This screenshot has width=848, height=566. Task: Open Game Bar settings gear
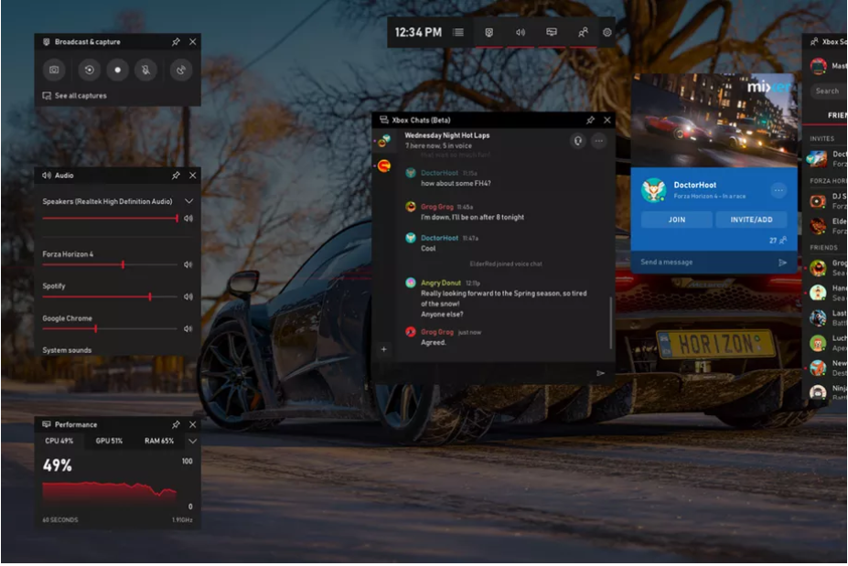click(x=607, y=32)
